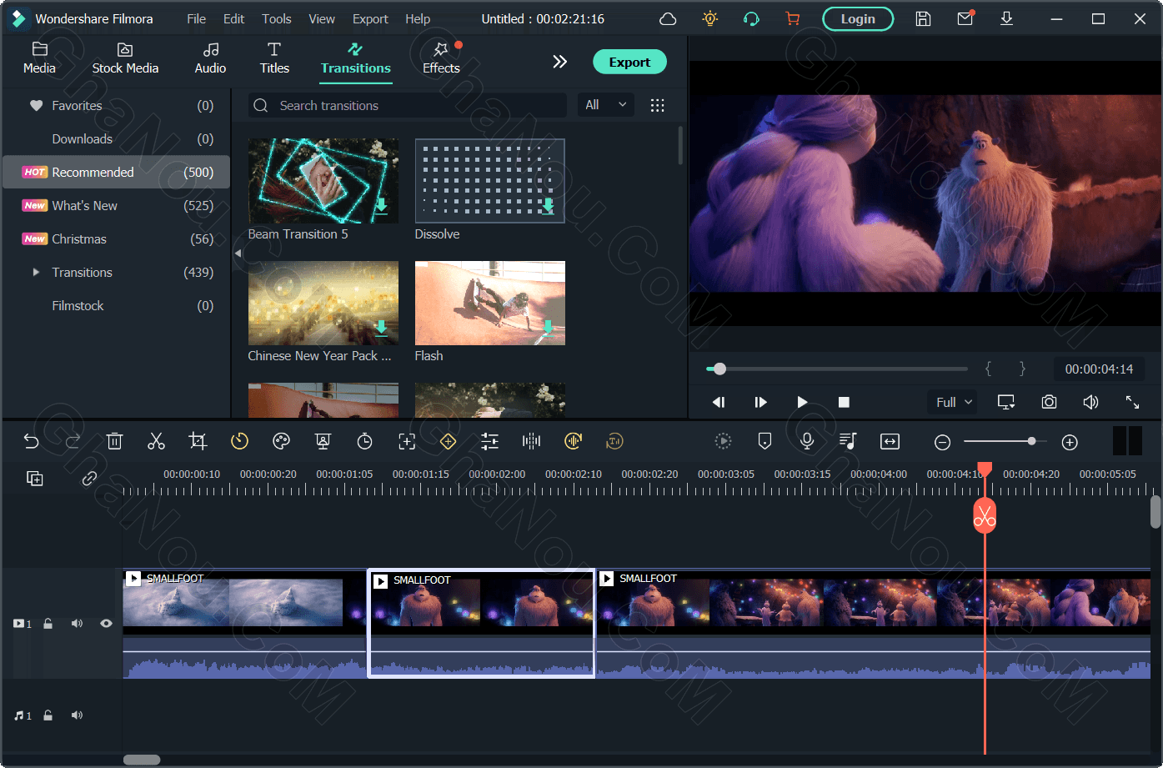The height and width of the screenshot is (768, 1163).
Task: Click the zoom in plus button
Action: [x=1070, y=442]
